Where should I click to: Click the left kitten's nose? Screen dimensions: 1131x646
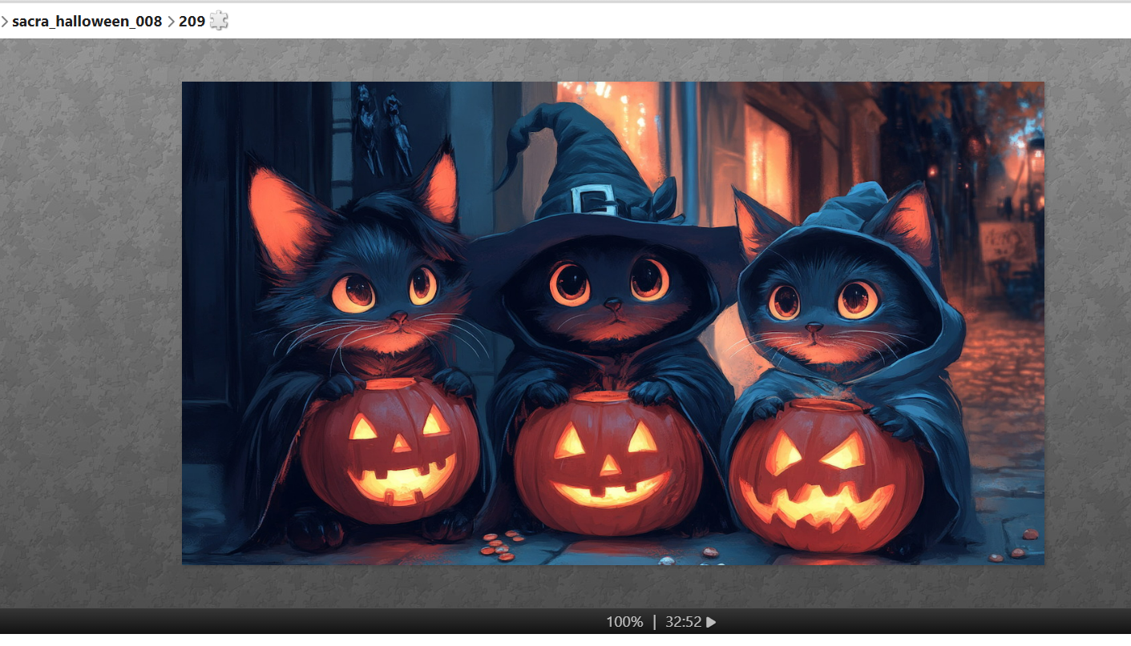tap(398, 317)
